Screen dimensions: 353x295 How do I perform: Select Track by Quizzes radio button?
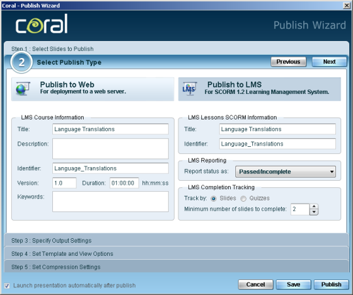pyautogui.click(x=243, y=198)
